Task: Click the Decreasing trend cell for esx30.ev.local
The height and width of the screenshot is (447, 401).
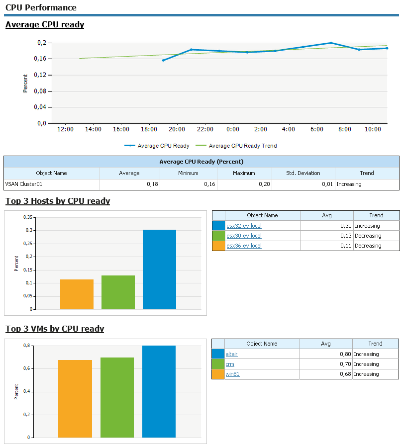Action: [377, 236]
